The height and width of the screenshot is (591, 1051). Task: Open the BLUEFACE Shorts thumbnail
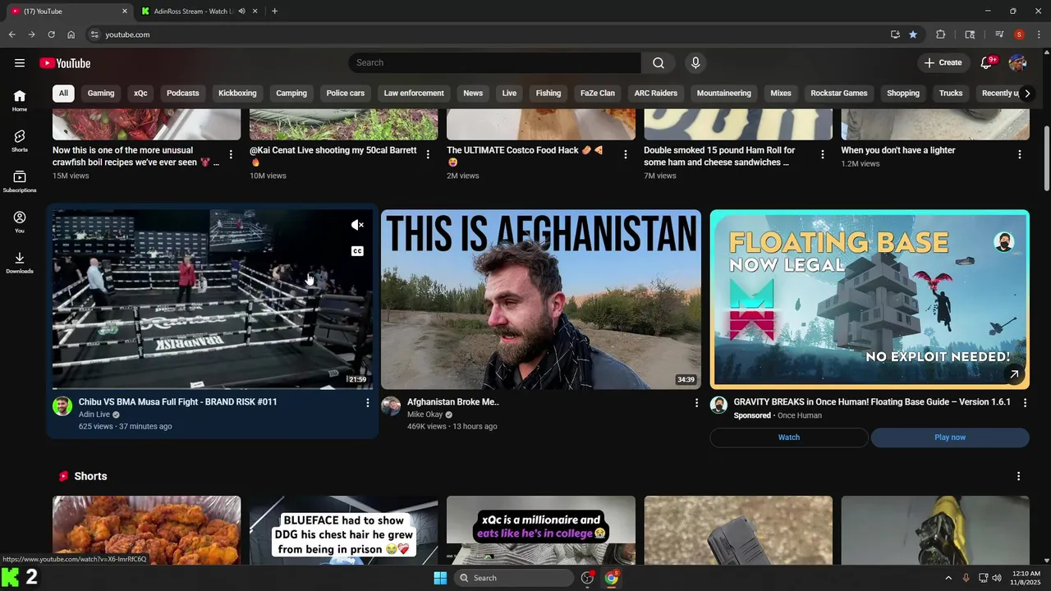point(344,530)
